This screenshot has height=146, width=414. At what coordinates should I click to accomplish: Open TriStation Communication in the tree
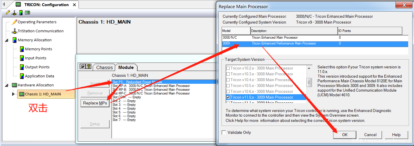41,31
